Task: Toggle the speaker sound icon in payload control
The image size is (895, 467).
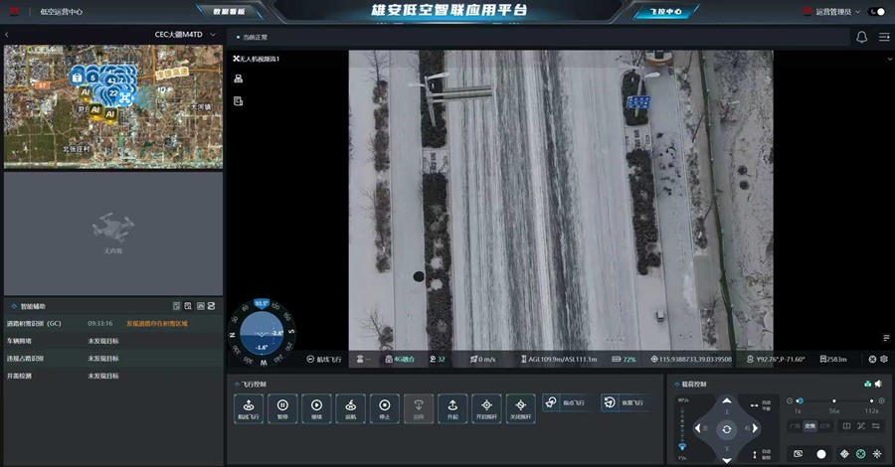Action: [878, 384]
